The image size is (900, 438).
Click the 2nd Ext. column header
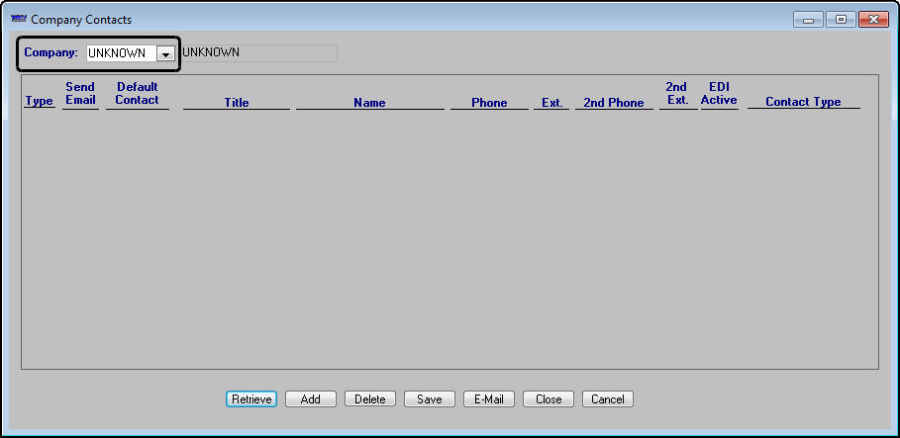[x=677, y=94]
